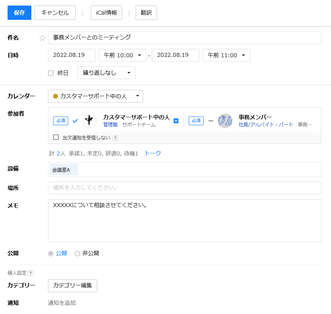Click the blue accepted checkmark for first attendee
Viewport: 331px width, 314px height.
point(75,121)
